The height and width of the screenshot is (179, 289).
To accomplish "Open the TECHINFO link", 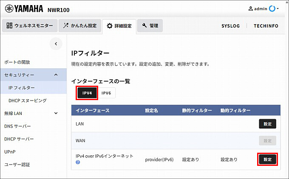I will coord(266,26).
